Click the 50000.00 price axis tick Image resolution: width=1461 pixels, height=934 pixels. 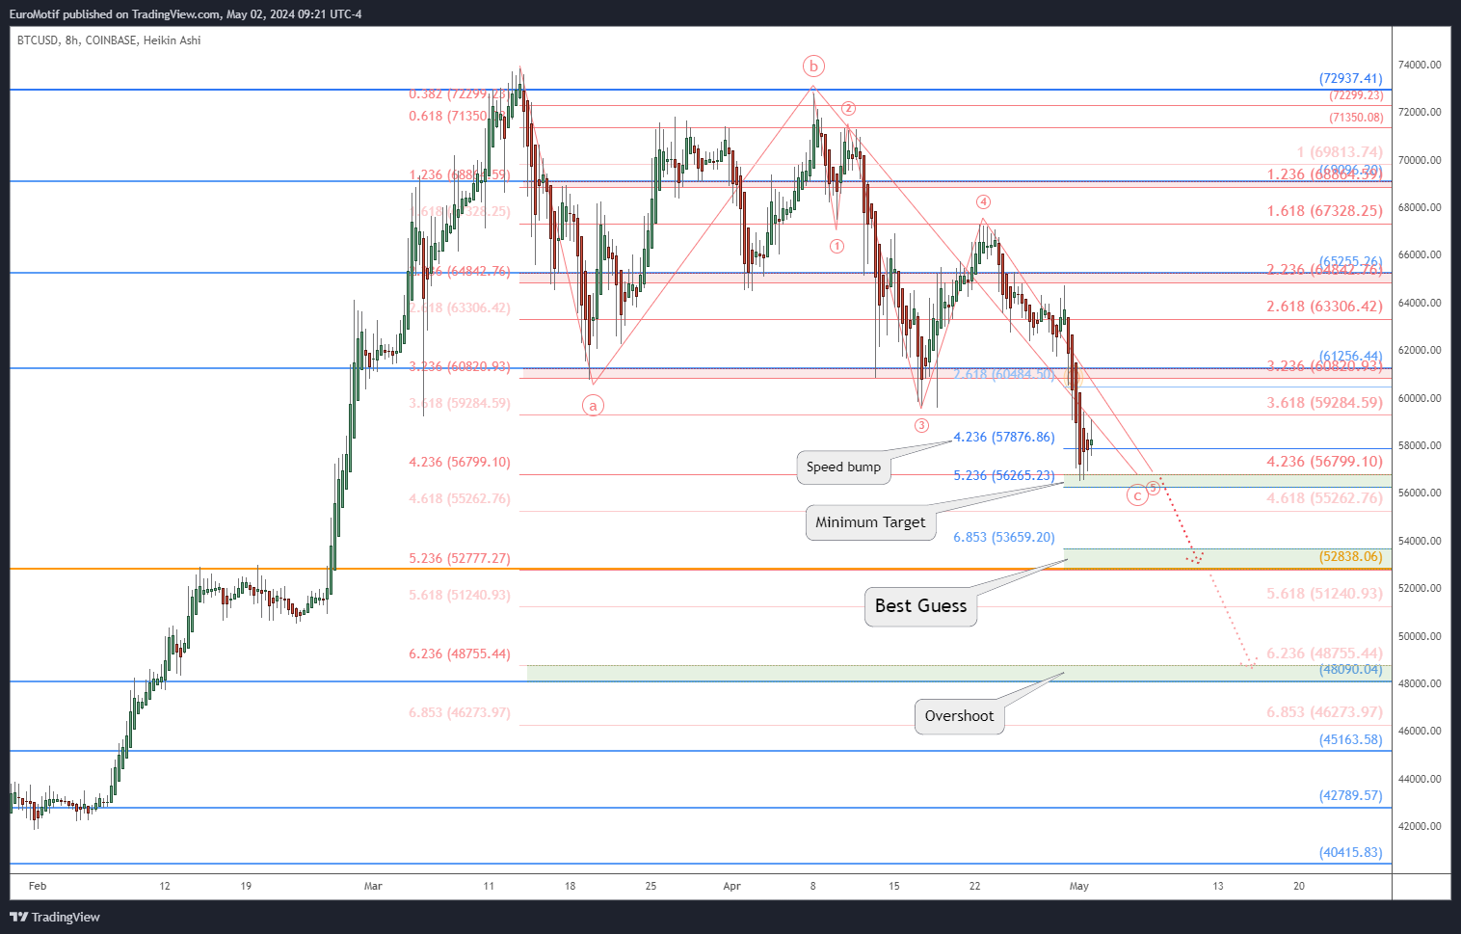click(1420, 636)
